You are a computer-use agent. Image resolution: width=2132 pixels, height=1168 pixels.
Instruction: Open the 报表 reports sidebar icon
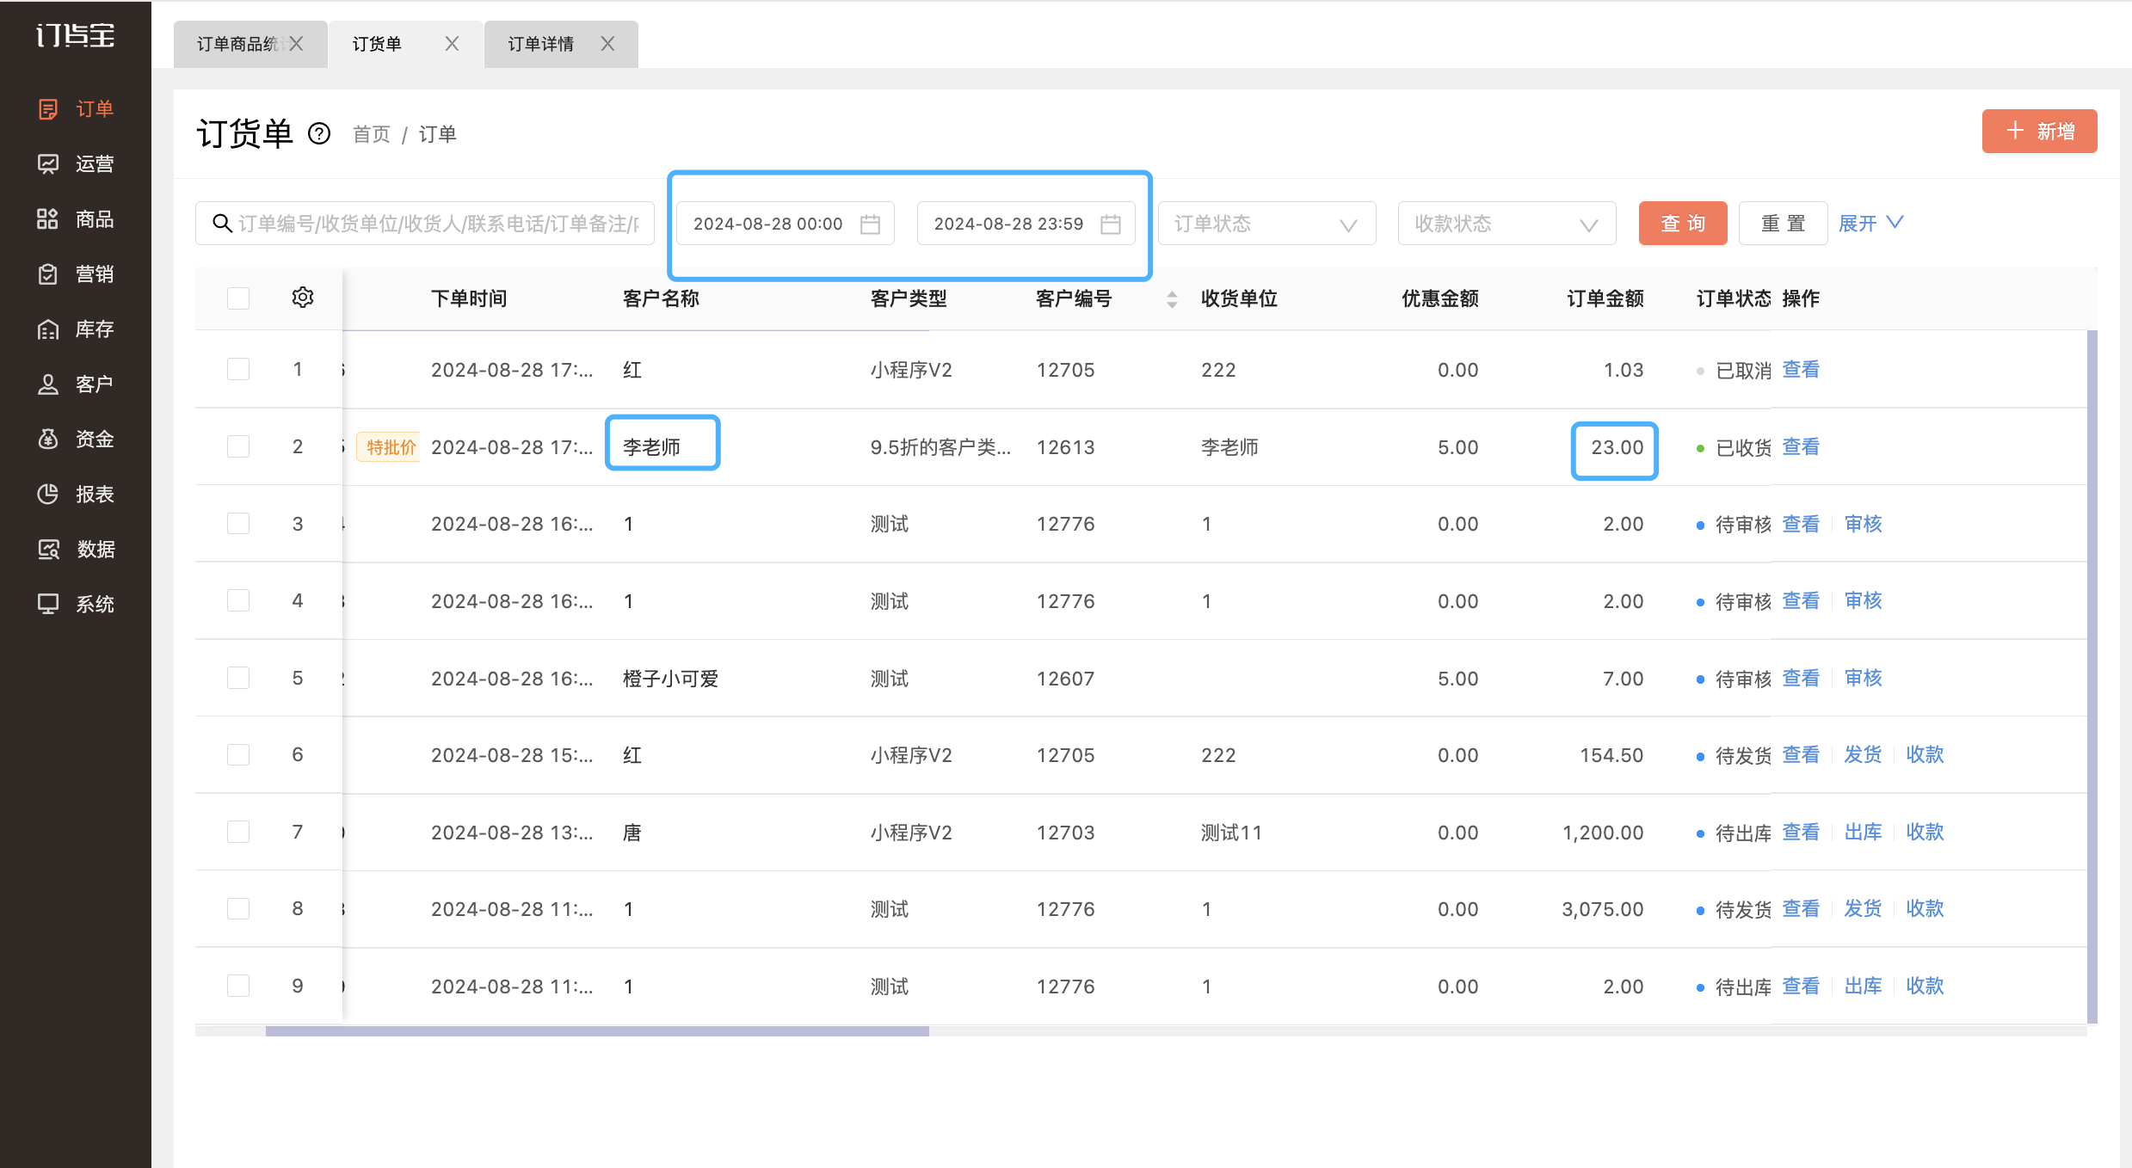point(48,495)
